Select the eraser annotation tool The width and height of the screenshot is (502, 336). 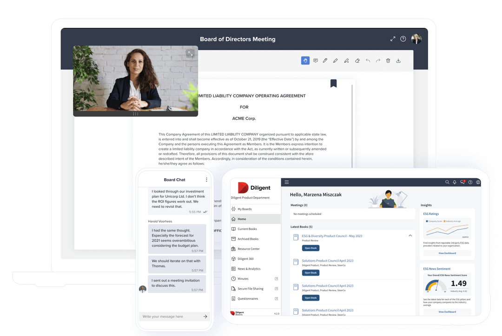(357, 60)
